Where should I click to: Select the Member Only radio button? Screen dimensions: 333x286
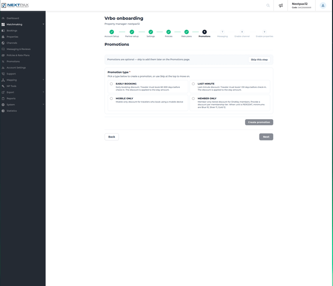tap(193, 98)
